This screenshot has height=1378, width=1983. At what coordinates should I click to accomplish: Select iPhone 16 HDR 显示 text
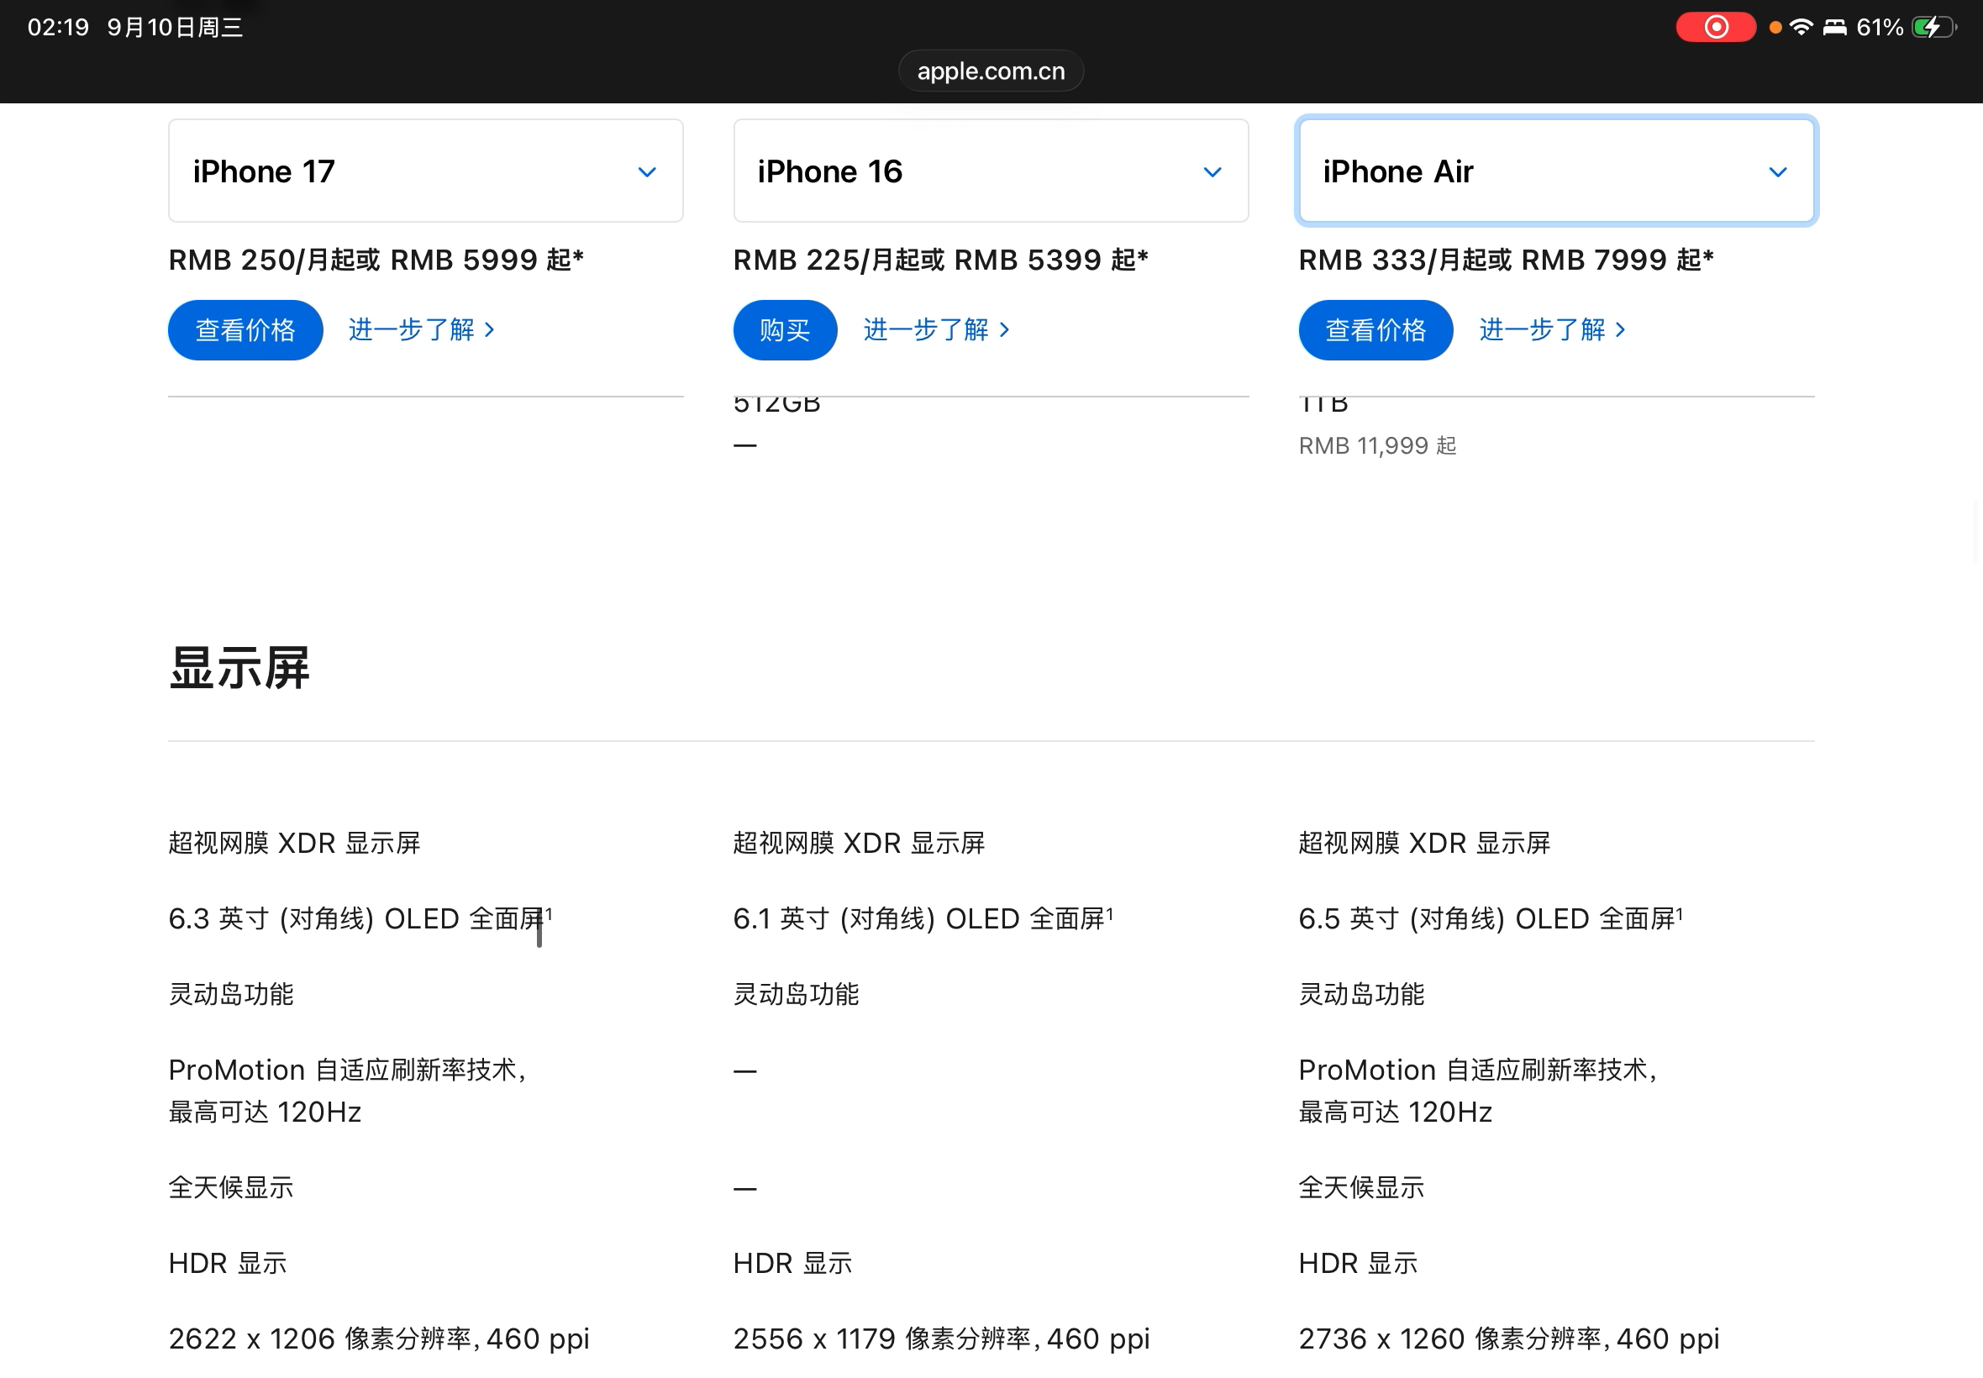792,1264
